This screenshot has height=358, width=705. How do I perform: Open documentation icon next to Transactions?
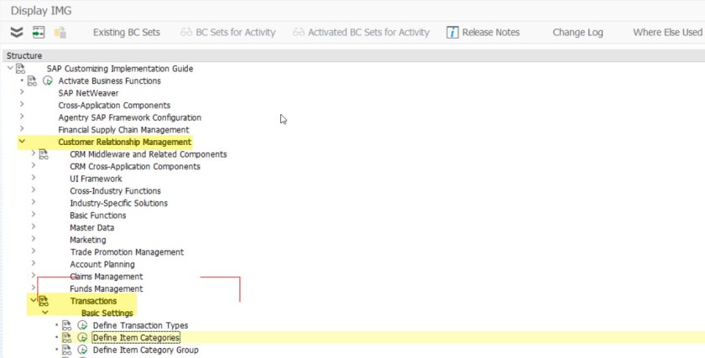point(44,301)
